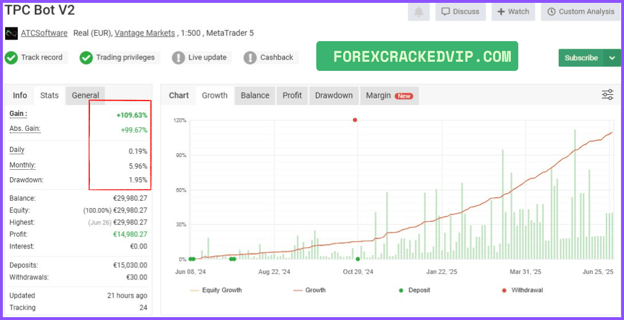Screen dimensions: 624x320
Task: Click the red withdrawal dot on chart
Action: 355,120
